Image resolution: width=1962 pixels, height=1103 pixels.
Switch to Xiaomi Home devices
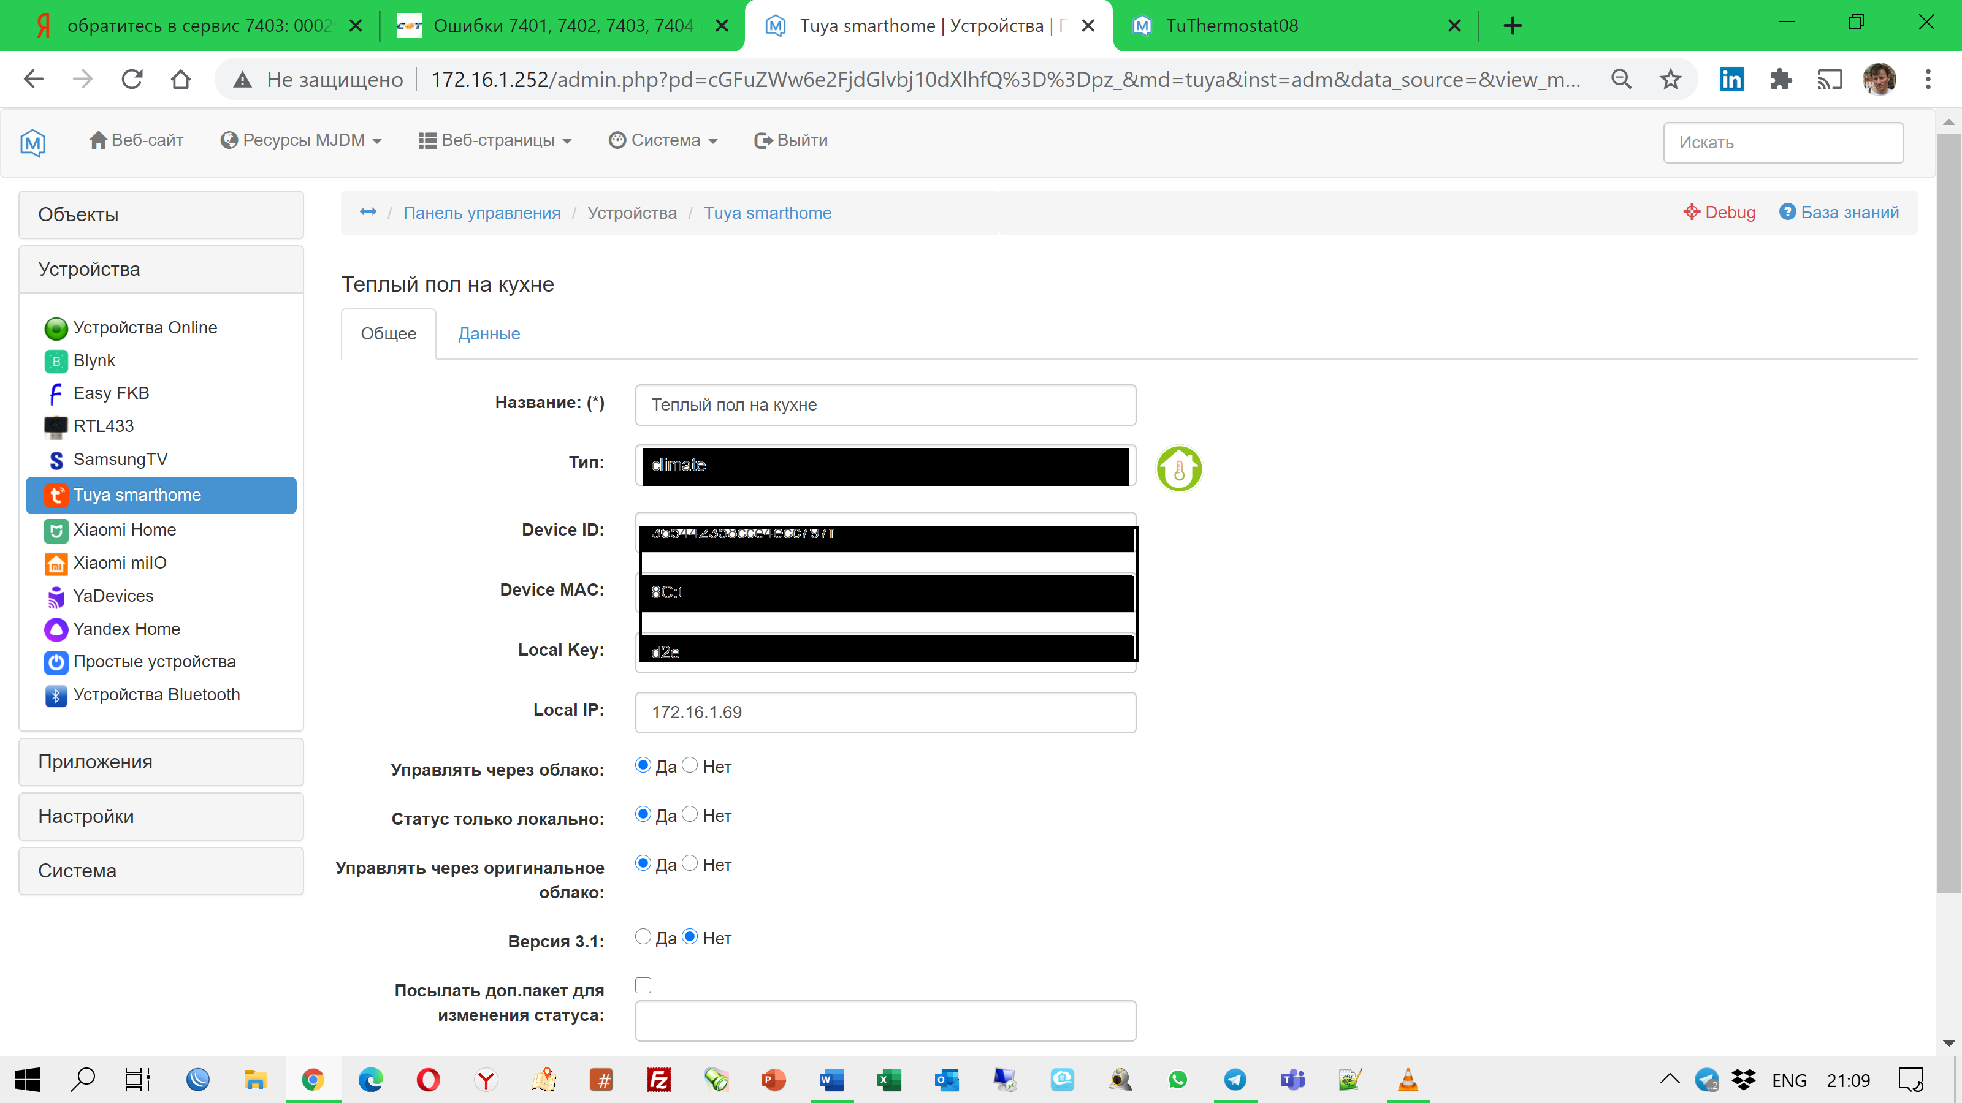(124, 529)
